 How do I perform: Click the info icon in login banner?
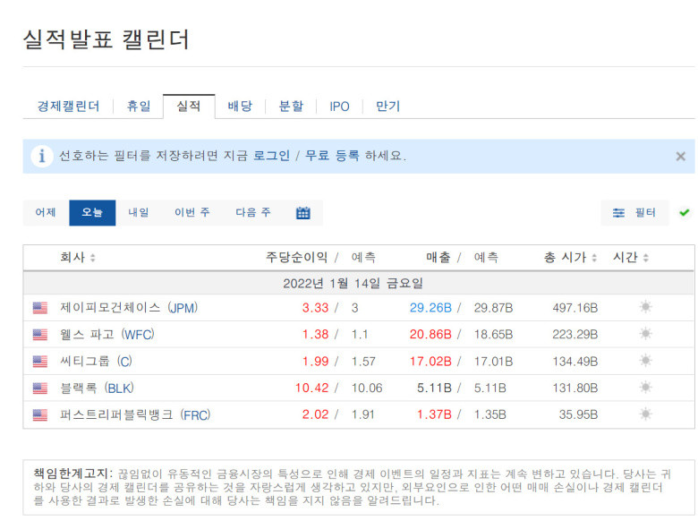[42, 156]
